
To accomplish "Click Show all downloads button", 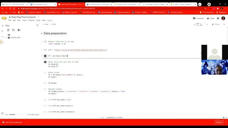I will click(x=219, y=122).
